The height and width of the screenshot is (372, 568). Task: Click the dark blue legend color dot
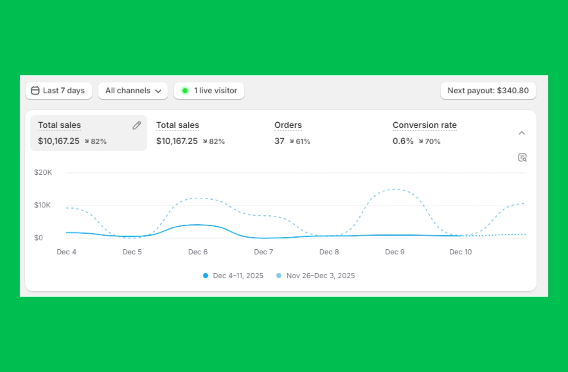(x=206, y=276)
